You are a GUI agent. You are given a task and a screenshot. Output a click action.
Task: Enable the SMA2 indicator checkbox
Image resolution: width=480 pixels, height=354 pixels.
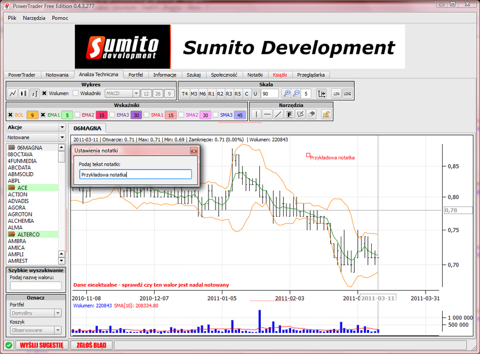(x=181, y=115)
